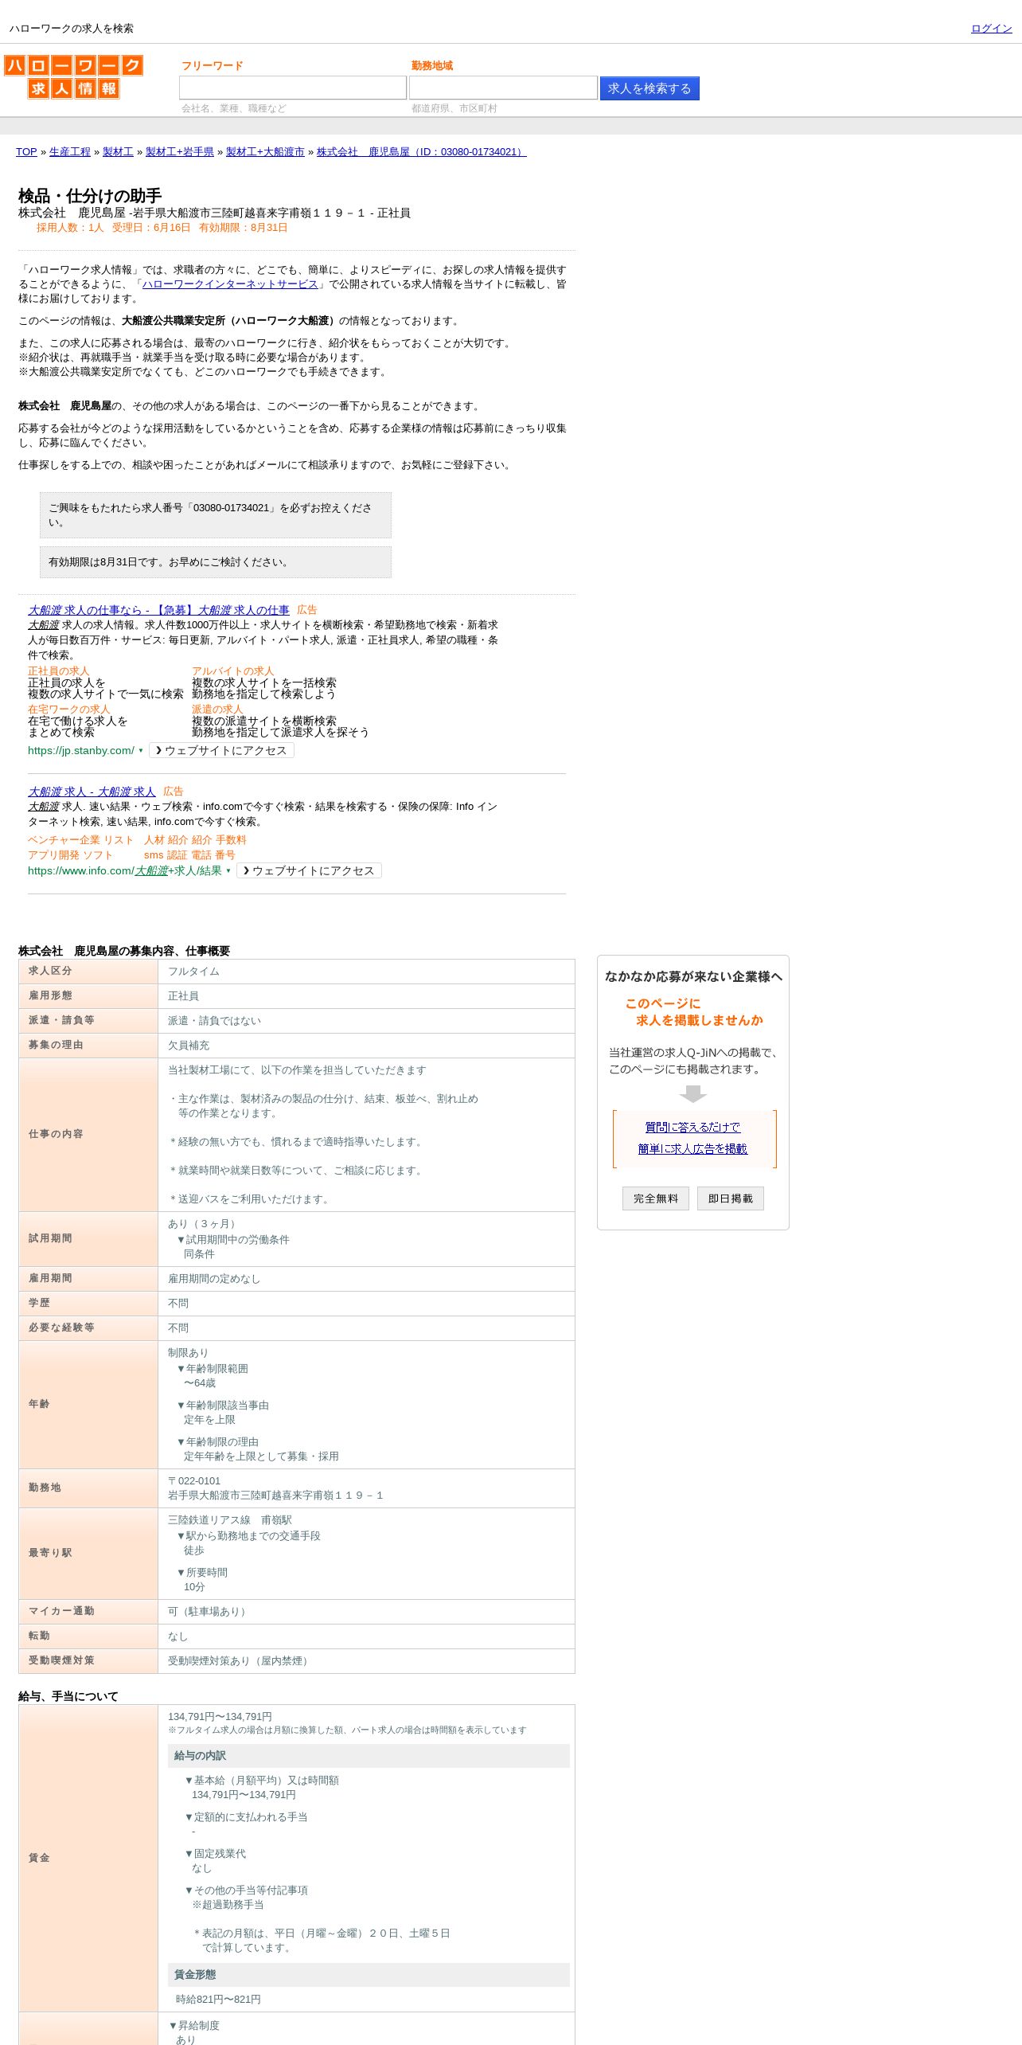Click the 給与の内訳 section header

click(x=369, y=1756)
